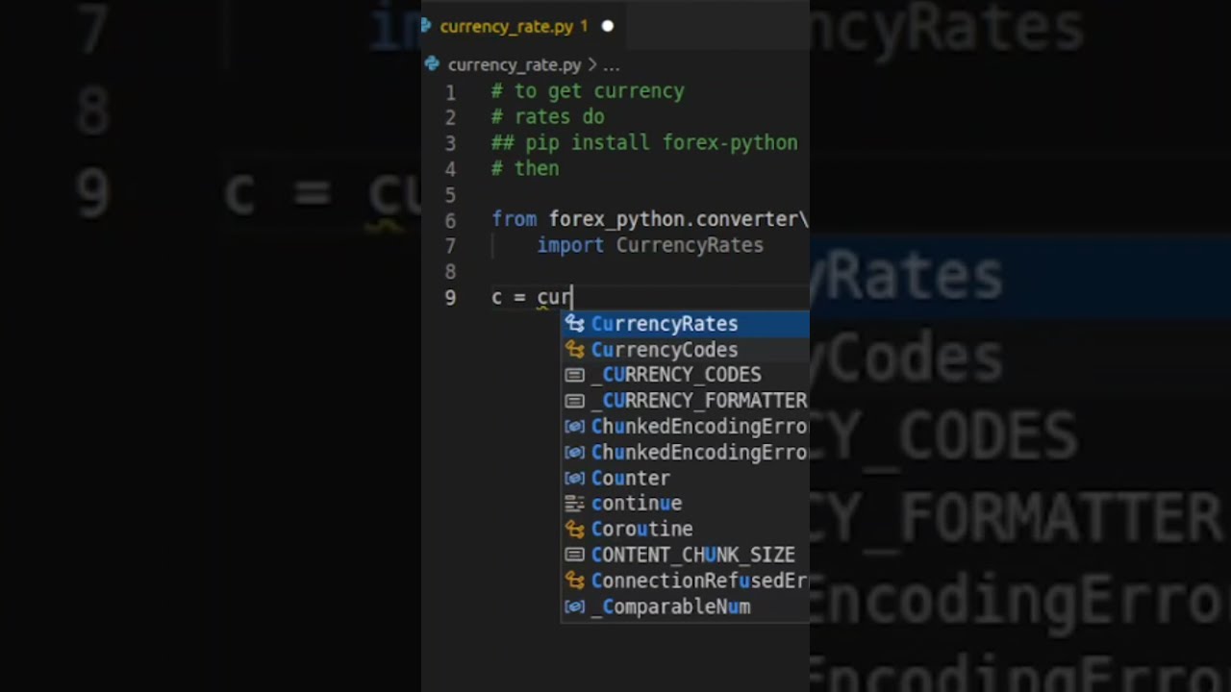This screenshot has height=692, width=1231.
Task: Place cursor after 'c = cur'
Action: 573,297
